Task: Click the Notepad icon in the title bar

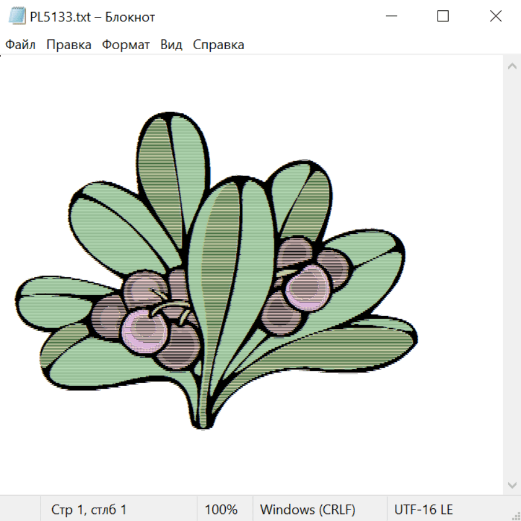Action: pos(17,17)
